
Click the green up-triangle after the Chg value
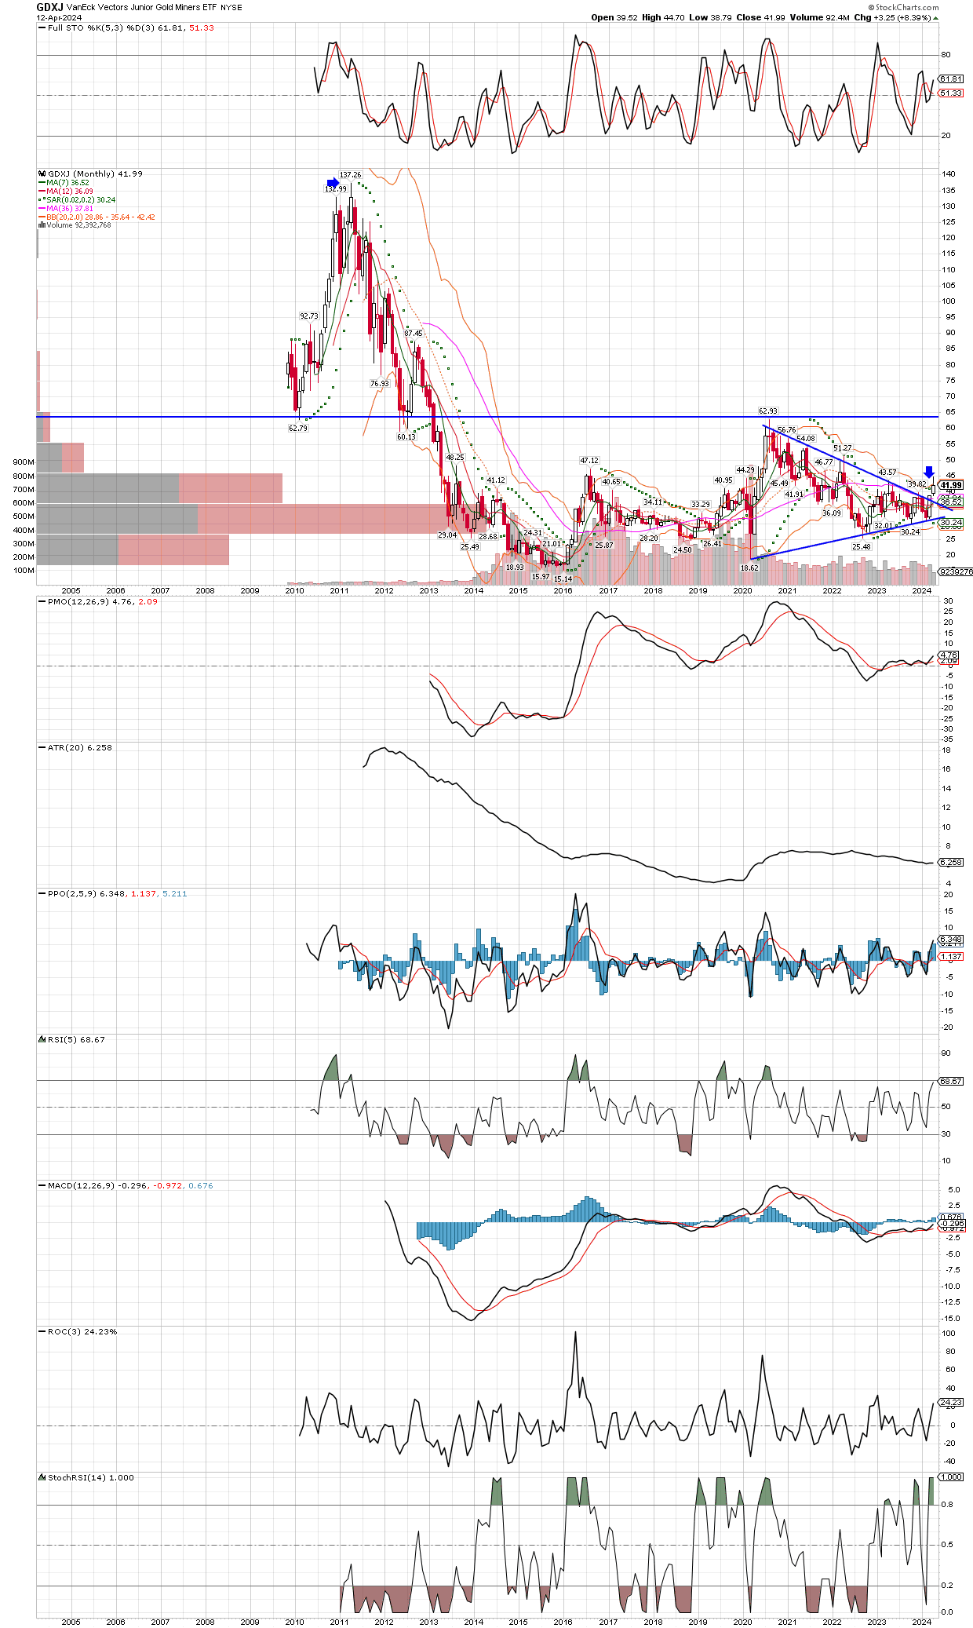tap(936, 17)
